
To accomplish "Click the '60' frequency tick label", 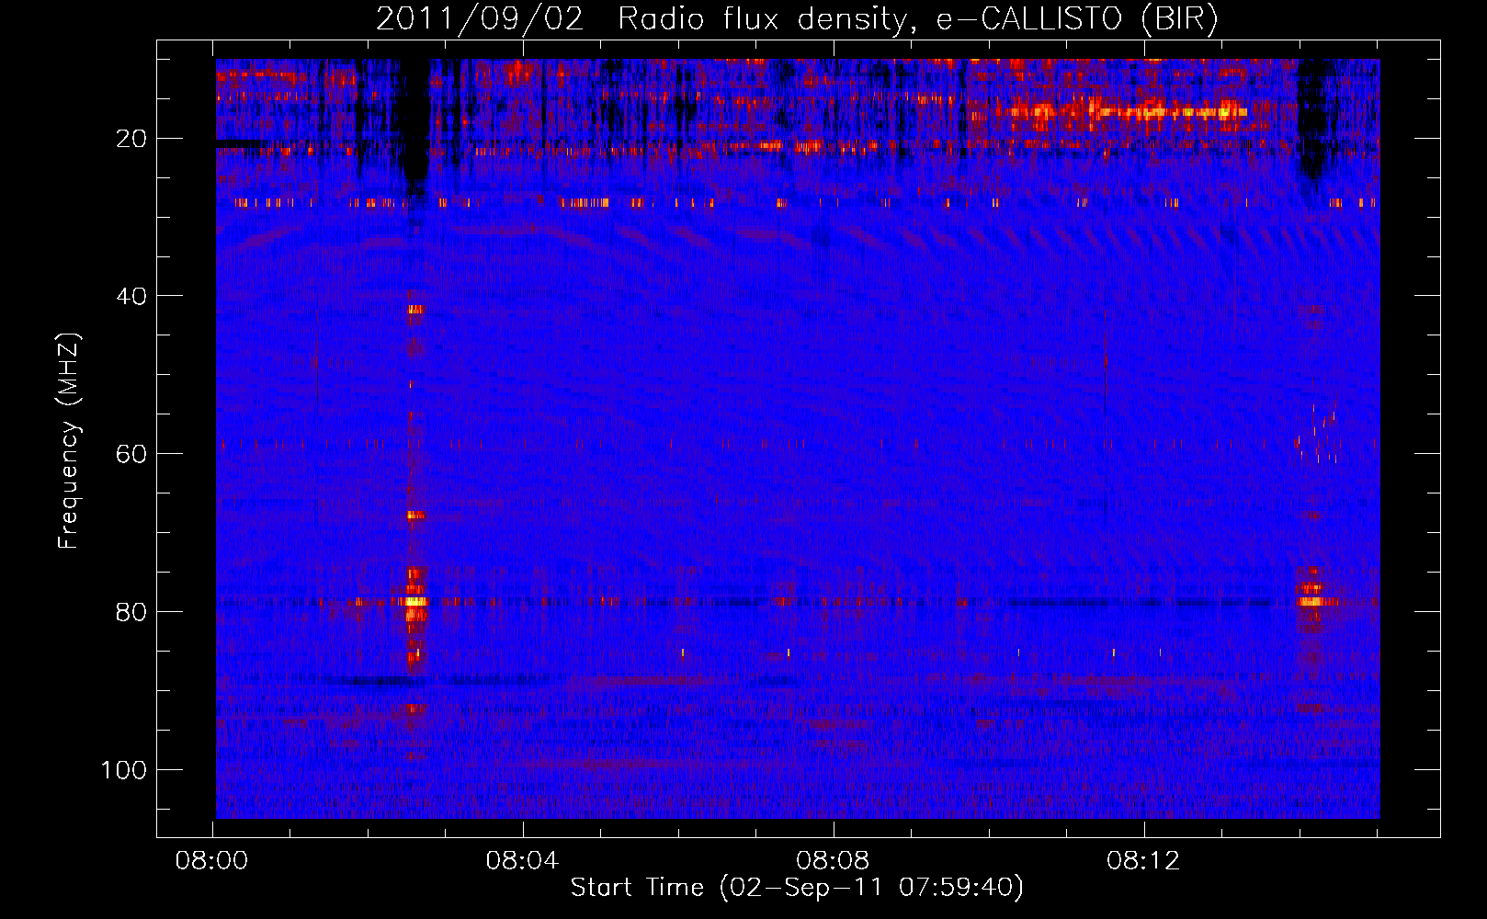I will click(131, 454).
